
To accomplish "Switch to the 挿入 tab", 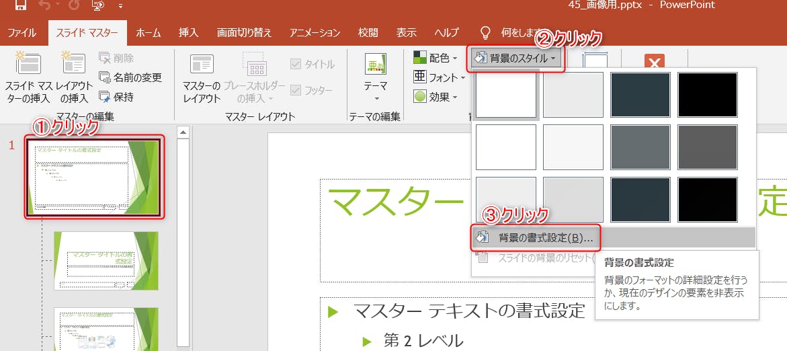I will tap(188, 33).
